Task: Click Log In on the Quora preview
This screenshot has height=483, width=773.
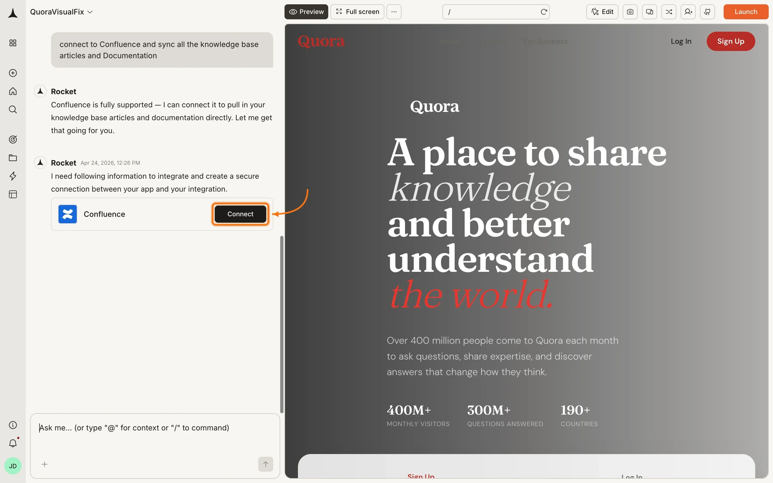Action: coord(681,41)
